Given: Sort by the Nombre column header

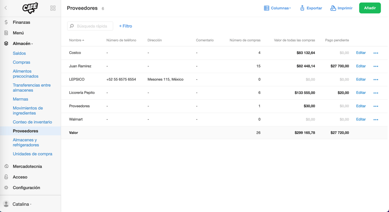Looking at the screenshot, I should [x=76, y=40].
